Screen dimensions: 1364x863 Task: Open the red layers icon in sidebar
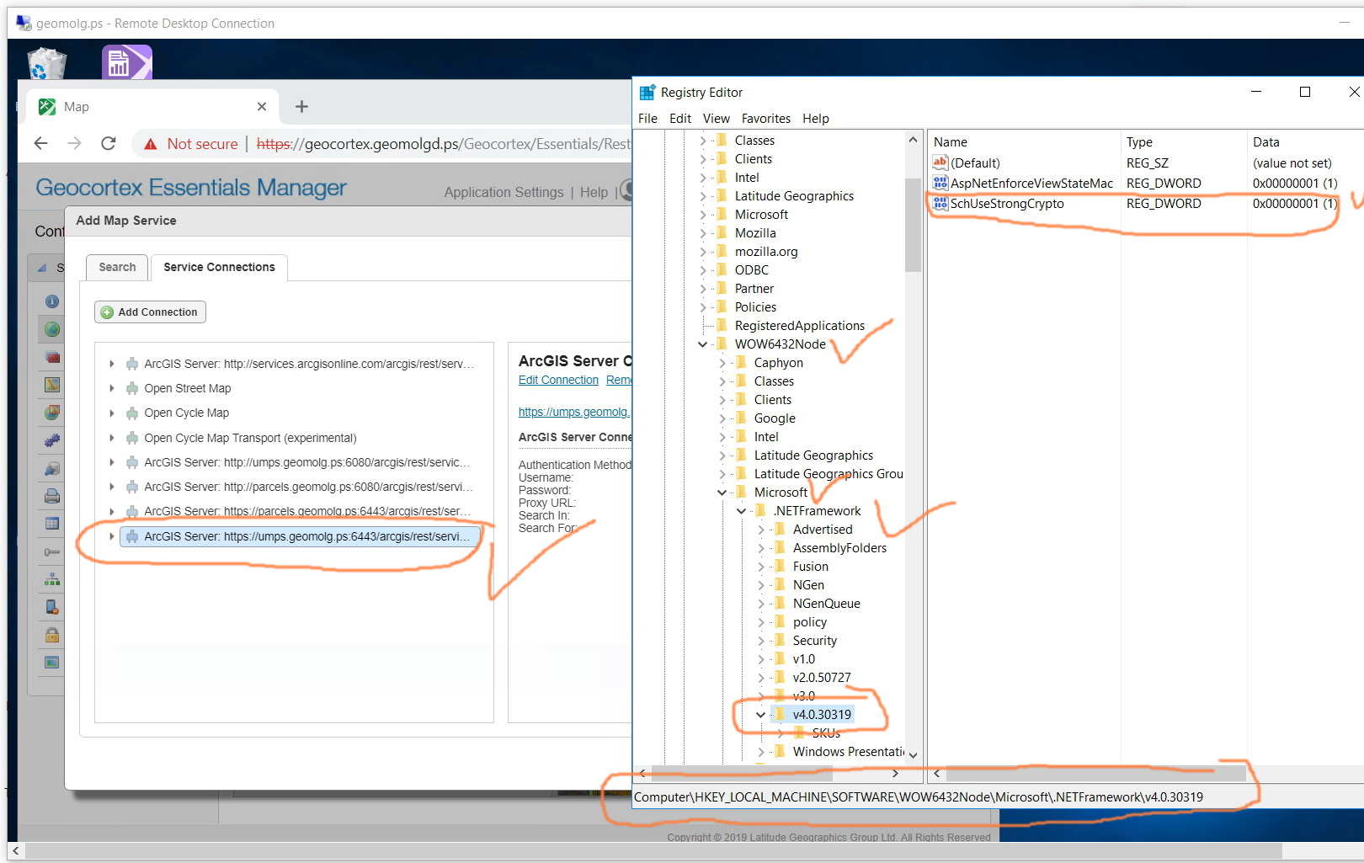(x=52, y=357)
